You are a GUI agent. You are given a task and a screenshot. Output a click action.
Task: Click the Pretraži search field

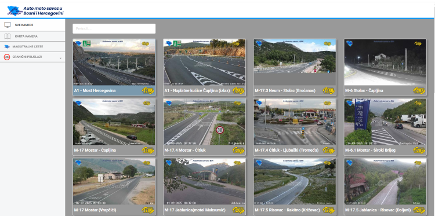(114, 28)
